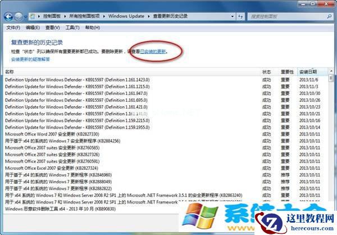
Task: Sort by the 状态 column header
Action: click(270, 72)
